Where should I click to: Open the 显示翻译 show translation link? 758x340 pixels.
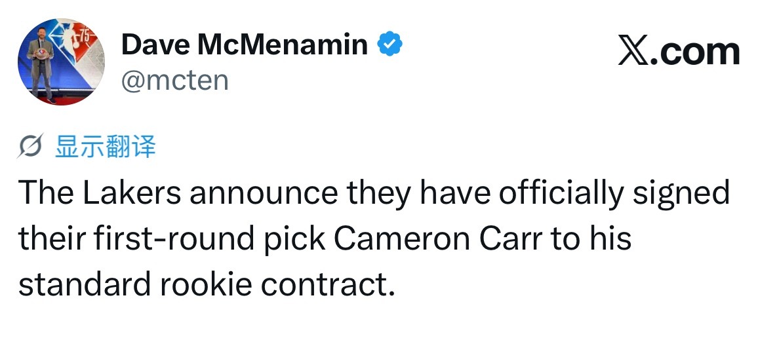click(106, 146)
